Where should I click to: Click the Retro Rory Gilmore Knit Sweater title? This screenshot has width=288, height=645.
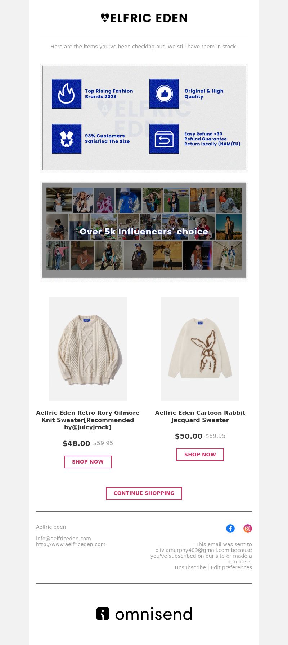coord(88,420)
